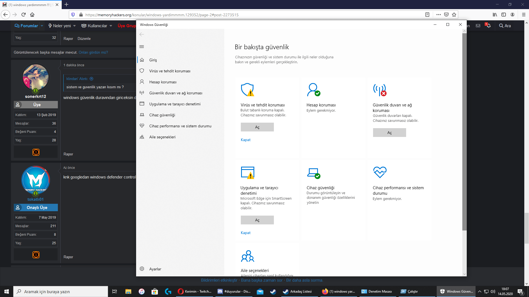The width and height of the screenshot is (529, 297).
Task: Open Firefox reader view icon
Action: pos(427,15)
